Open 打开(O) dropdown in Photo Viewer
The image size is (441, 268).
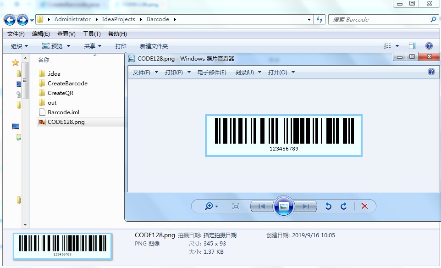(x=281, y=73)
